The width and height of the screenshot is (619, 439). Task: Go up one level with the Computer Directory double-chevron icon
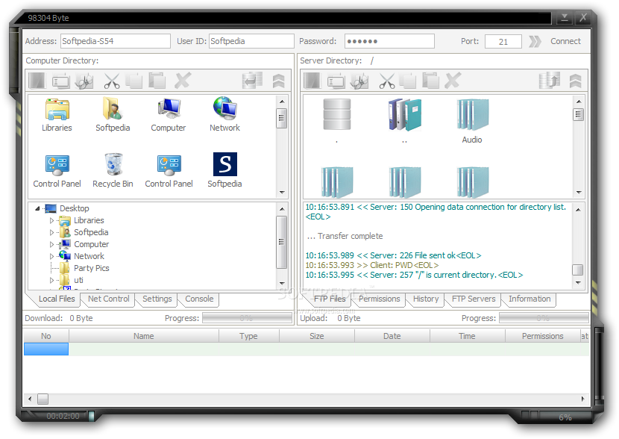278,81
